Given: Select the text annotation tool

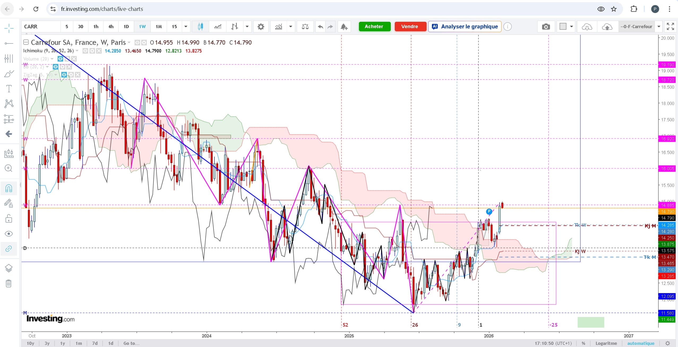Looking at the screenshot, I should (9, 89).
